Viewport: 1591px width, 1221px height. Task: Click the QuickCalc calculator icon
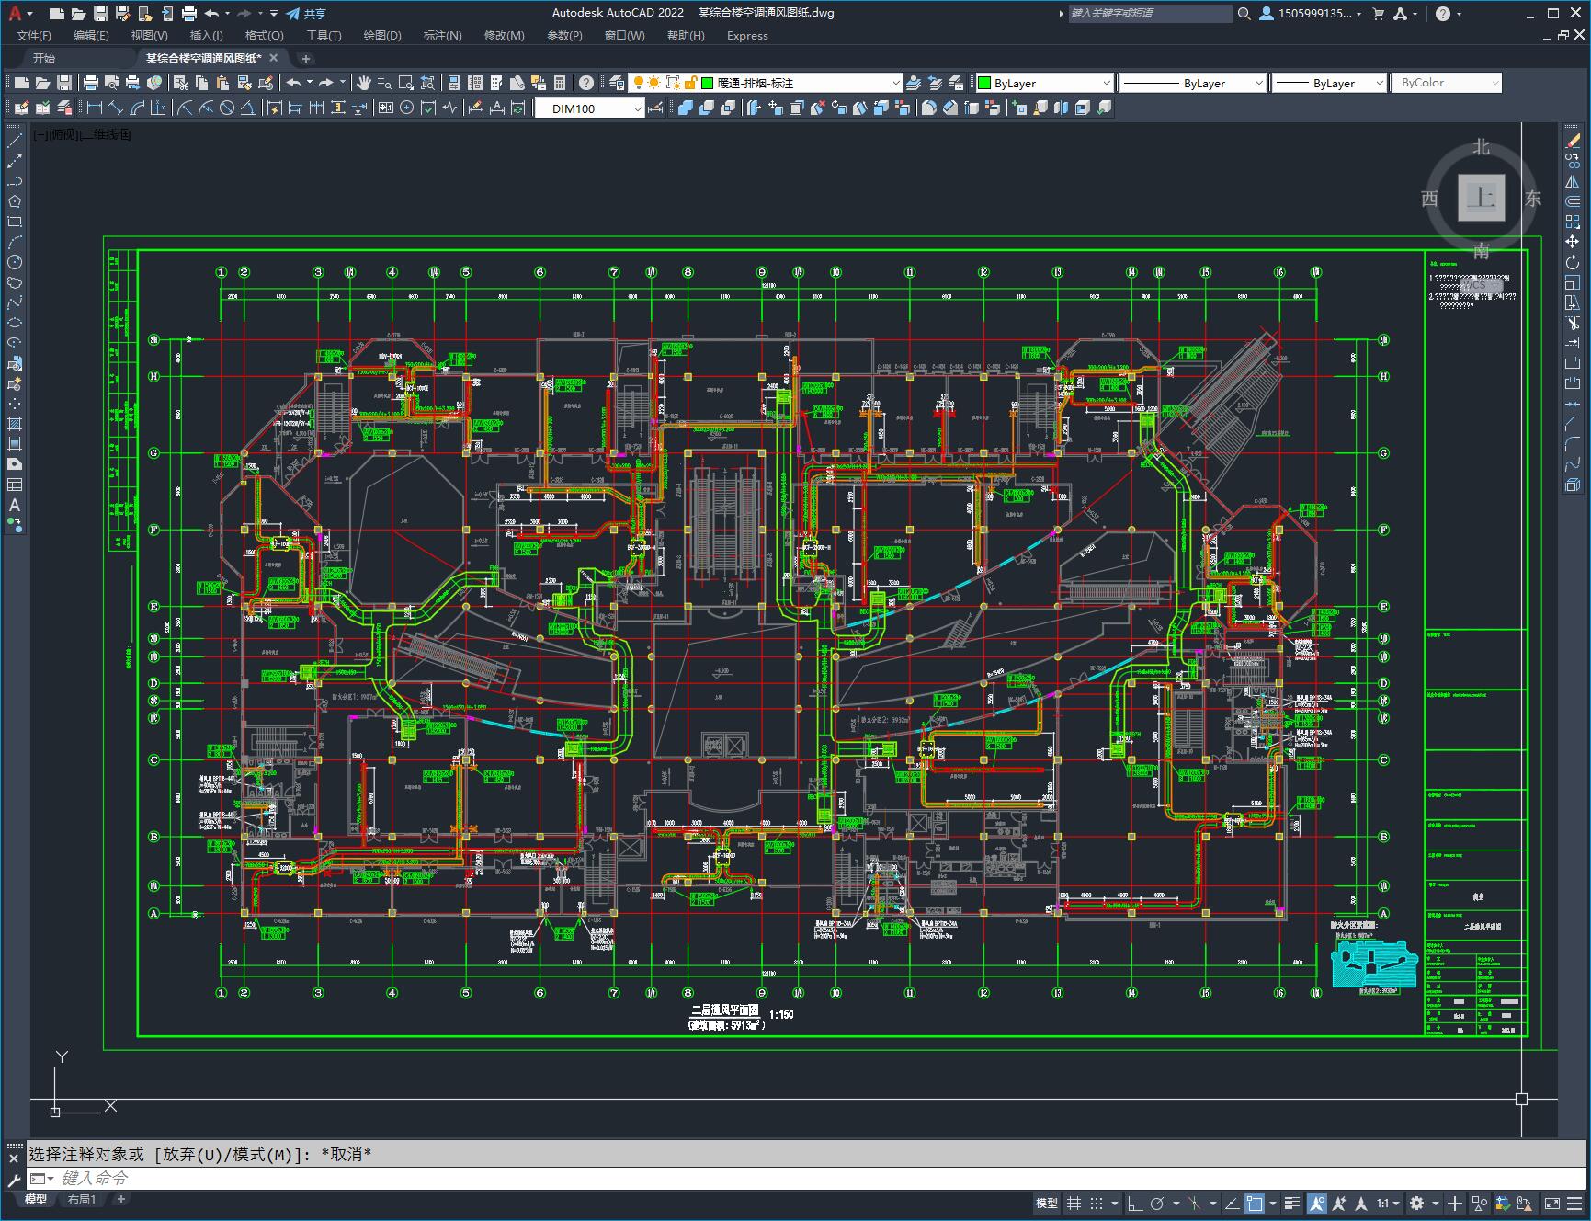[x=560, y=83]
